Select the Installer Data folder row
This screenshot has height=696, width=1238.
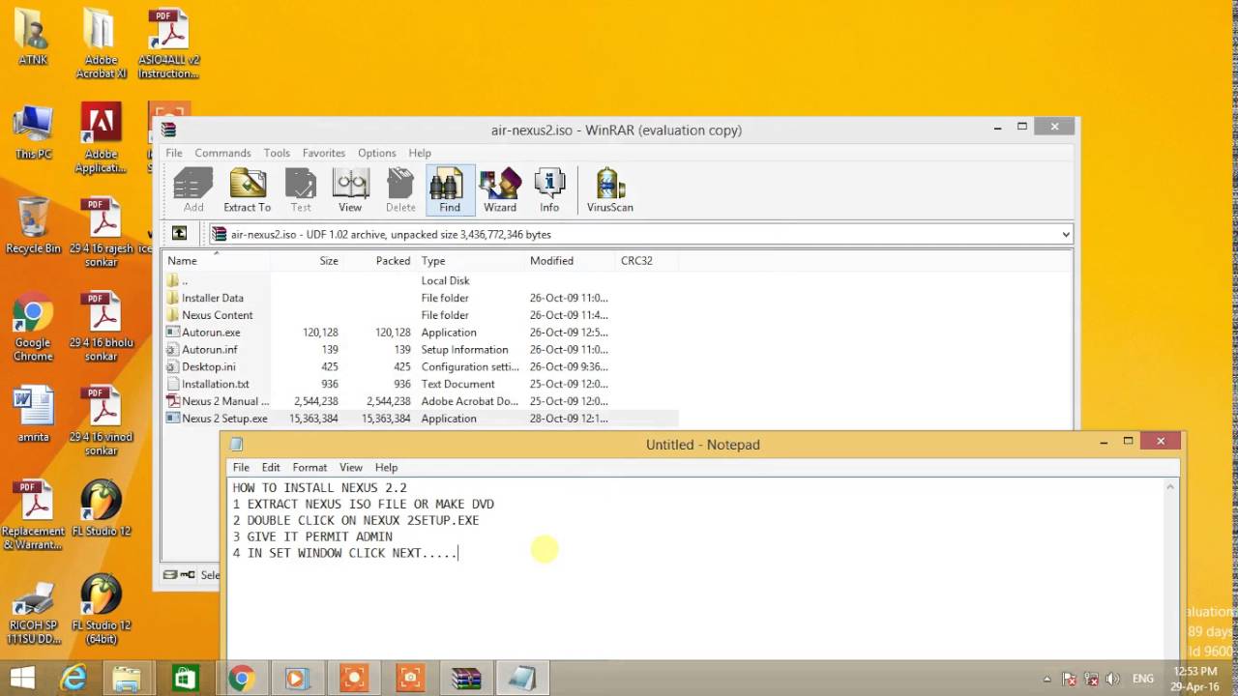[420, 298]
